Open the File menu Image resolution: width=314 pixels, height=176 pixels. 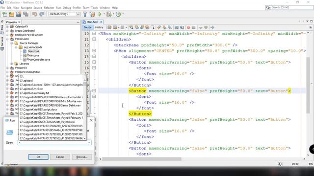pos(2,8)
